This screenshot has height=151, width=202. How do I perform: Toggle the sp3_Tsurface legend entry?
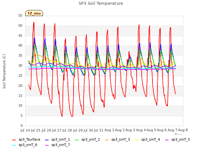point(26,140)
